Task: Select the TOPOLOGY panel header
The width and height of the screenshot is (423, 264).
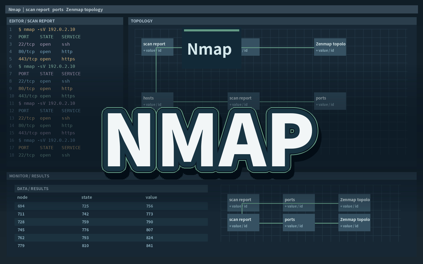Action: [x=272, y=21]
